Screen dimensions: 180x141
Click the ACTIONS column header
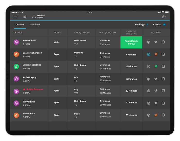[x=156, y=33]
